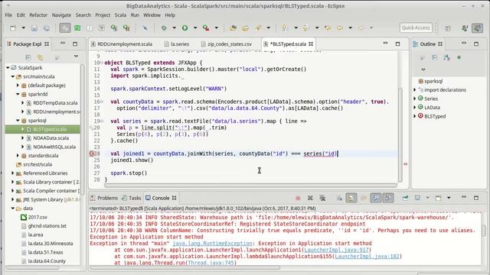The height and width of the screenshot is (275, 490).
Task: Toggle the green dot Outline filter
Action: (459, 58)
